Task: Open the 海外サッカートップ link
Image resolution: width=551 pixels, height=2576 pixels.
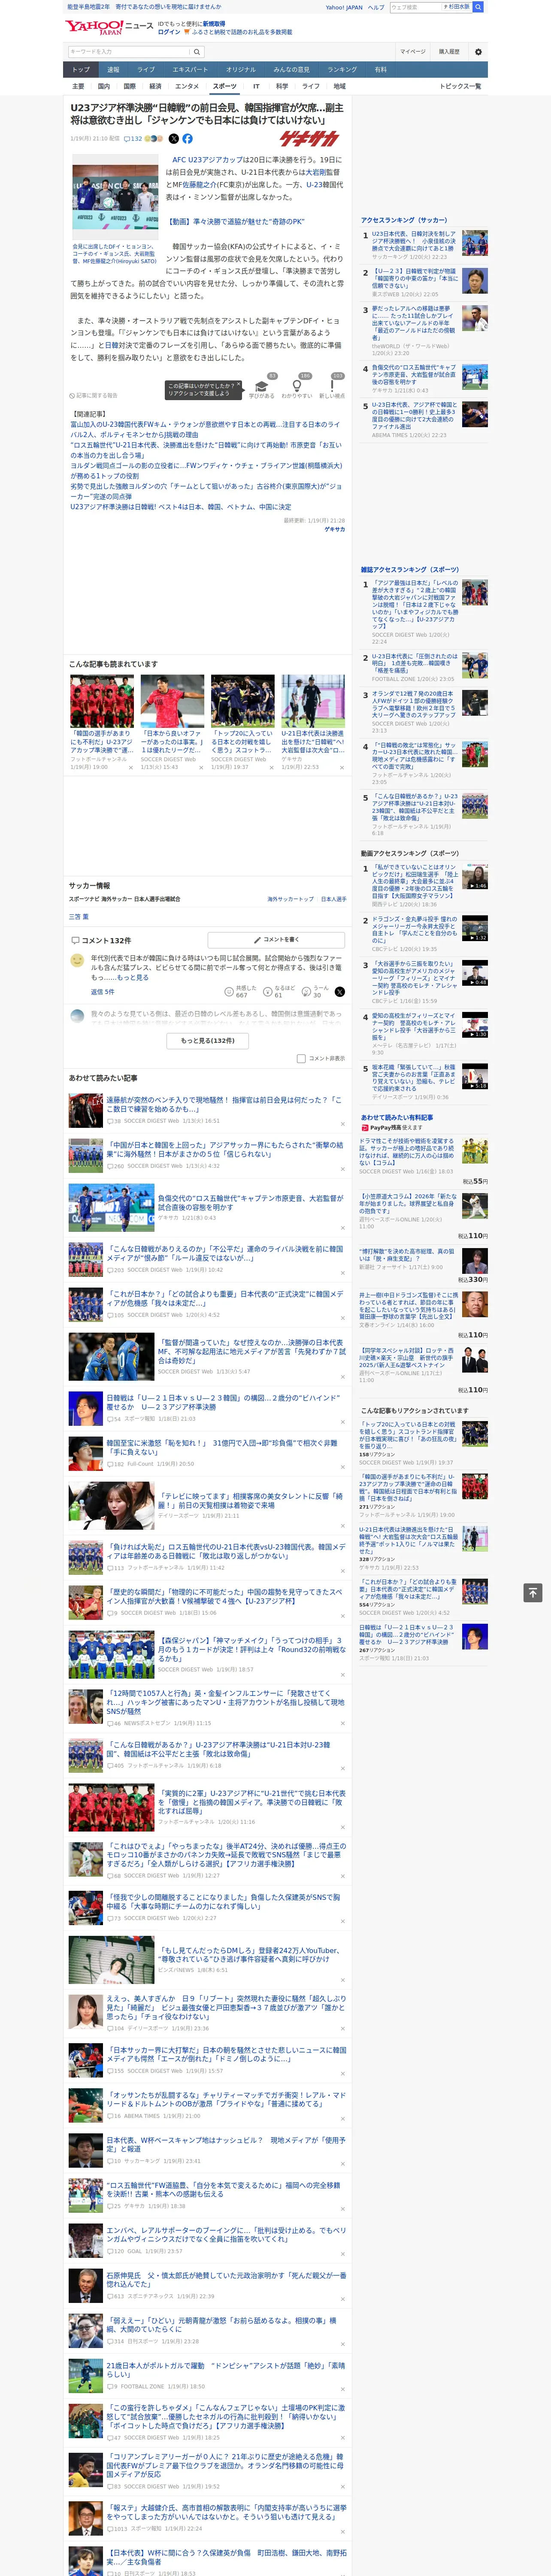Action: (x=290, y=898)
